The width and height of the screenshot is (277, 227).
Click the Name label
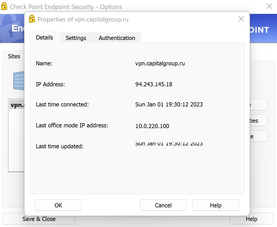coord(44,63)
